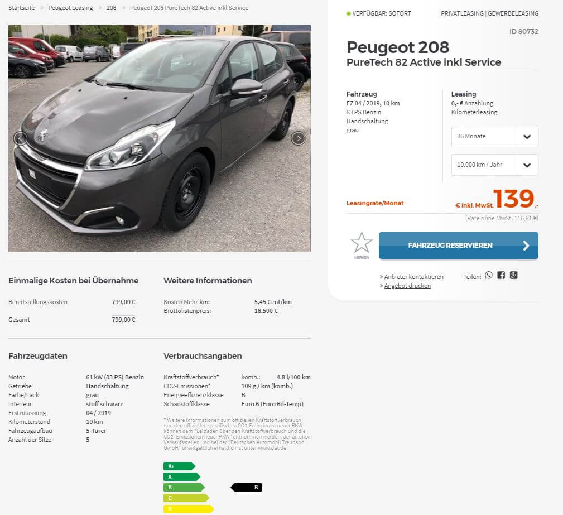Screen dimensions: 563x515
Task: Click Anbieter kontaktieren link
Action: pyautogui.click(x=413, y=277)
